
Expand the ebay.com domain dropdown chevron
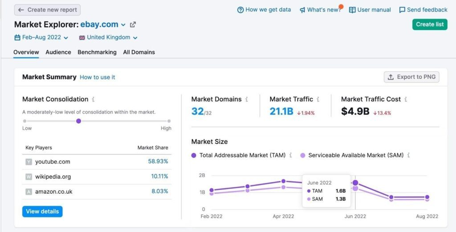123,25
